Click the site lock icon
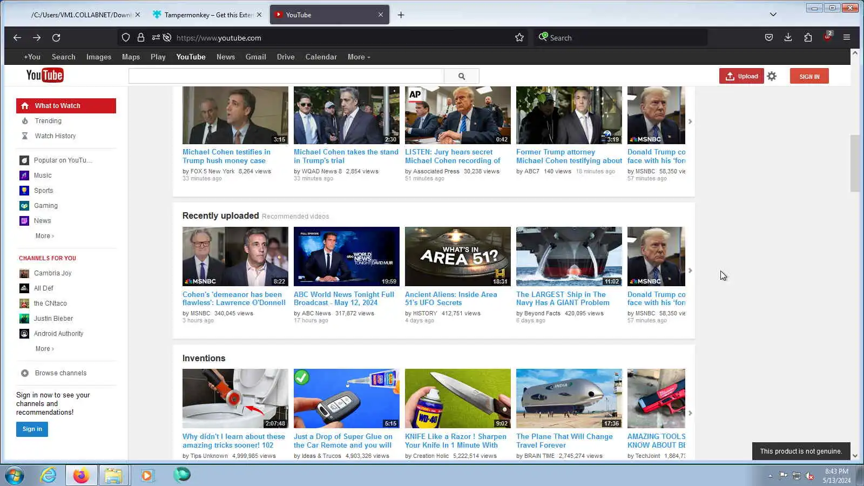Viewport: 864px width, 486px height. 141,38
